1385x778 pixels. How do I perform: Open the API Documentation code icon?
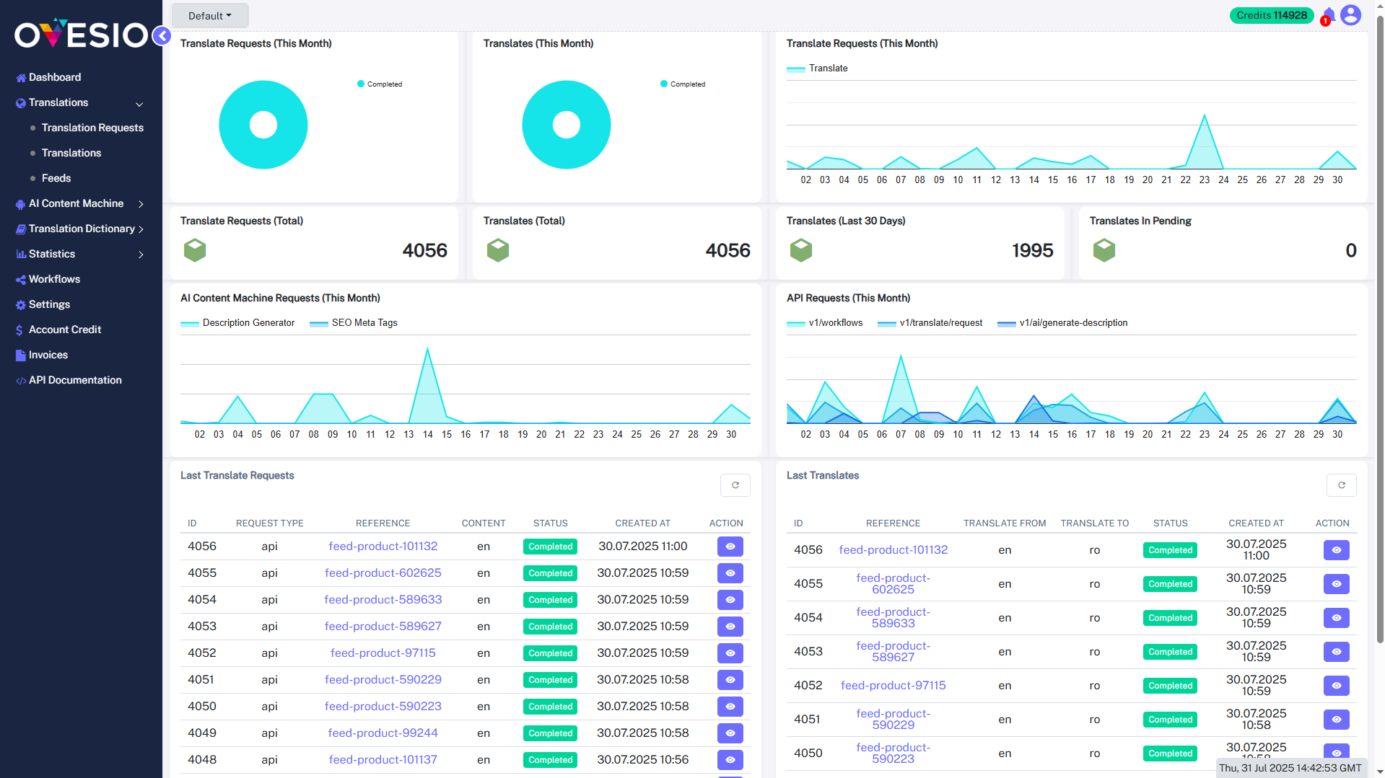pos(20,380)
